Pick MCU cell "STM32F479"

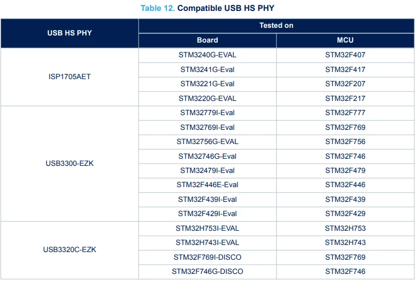[345, 171]
